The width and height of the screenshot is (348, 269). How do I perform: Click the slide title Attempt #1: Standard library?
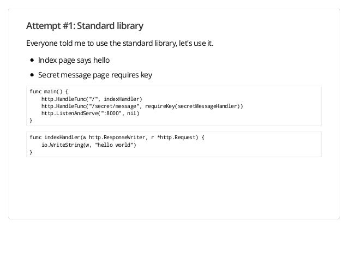point(85,26)
